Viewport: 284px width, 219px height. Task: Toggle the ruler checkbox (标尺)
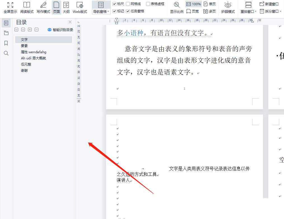pyautogui.click(x=114, y=4)
